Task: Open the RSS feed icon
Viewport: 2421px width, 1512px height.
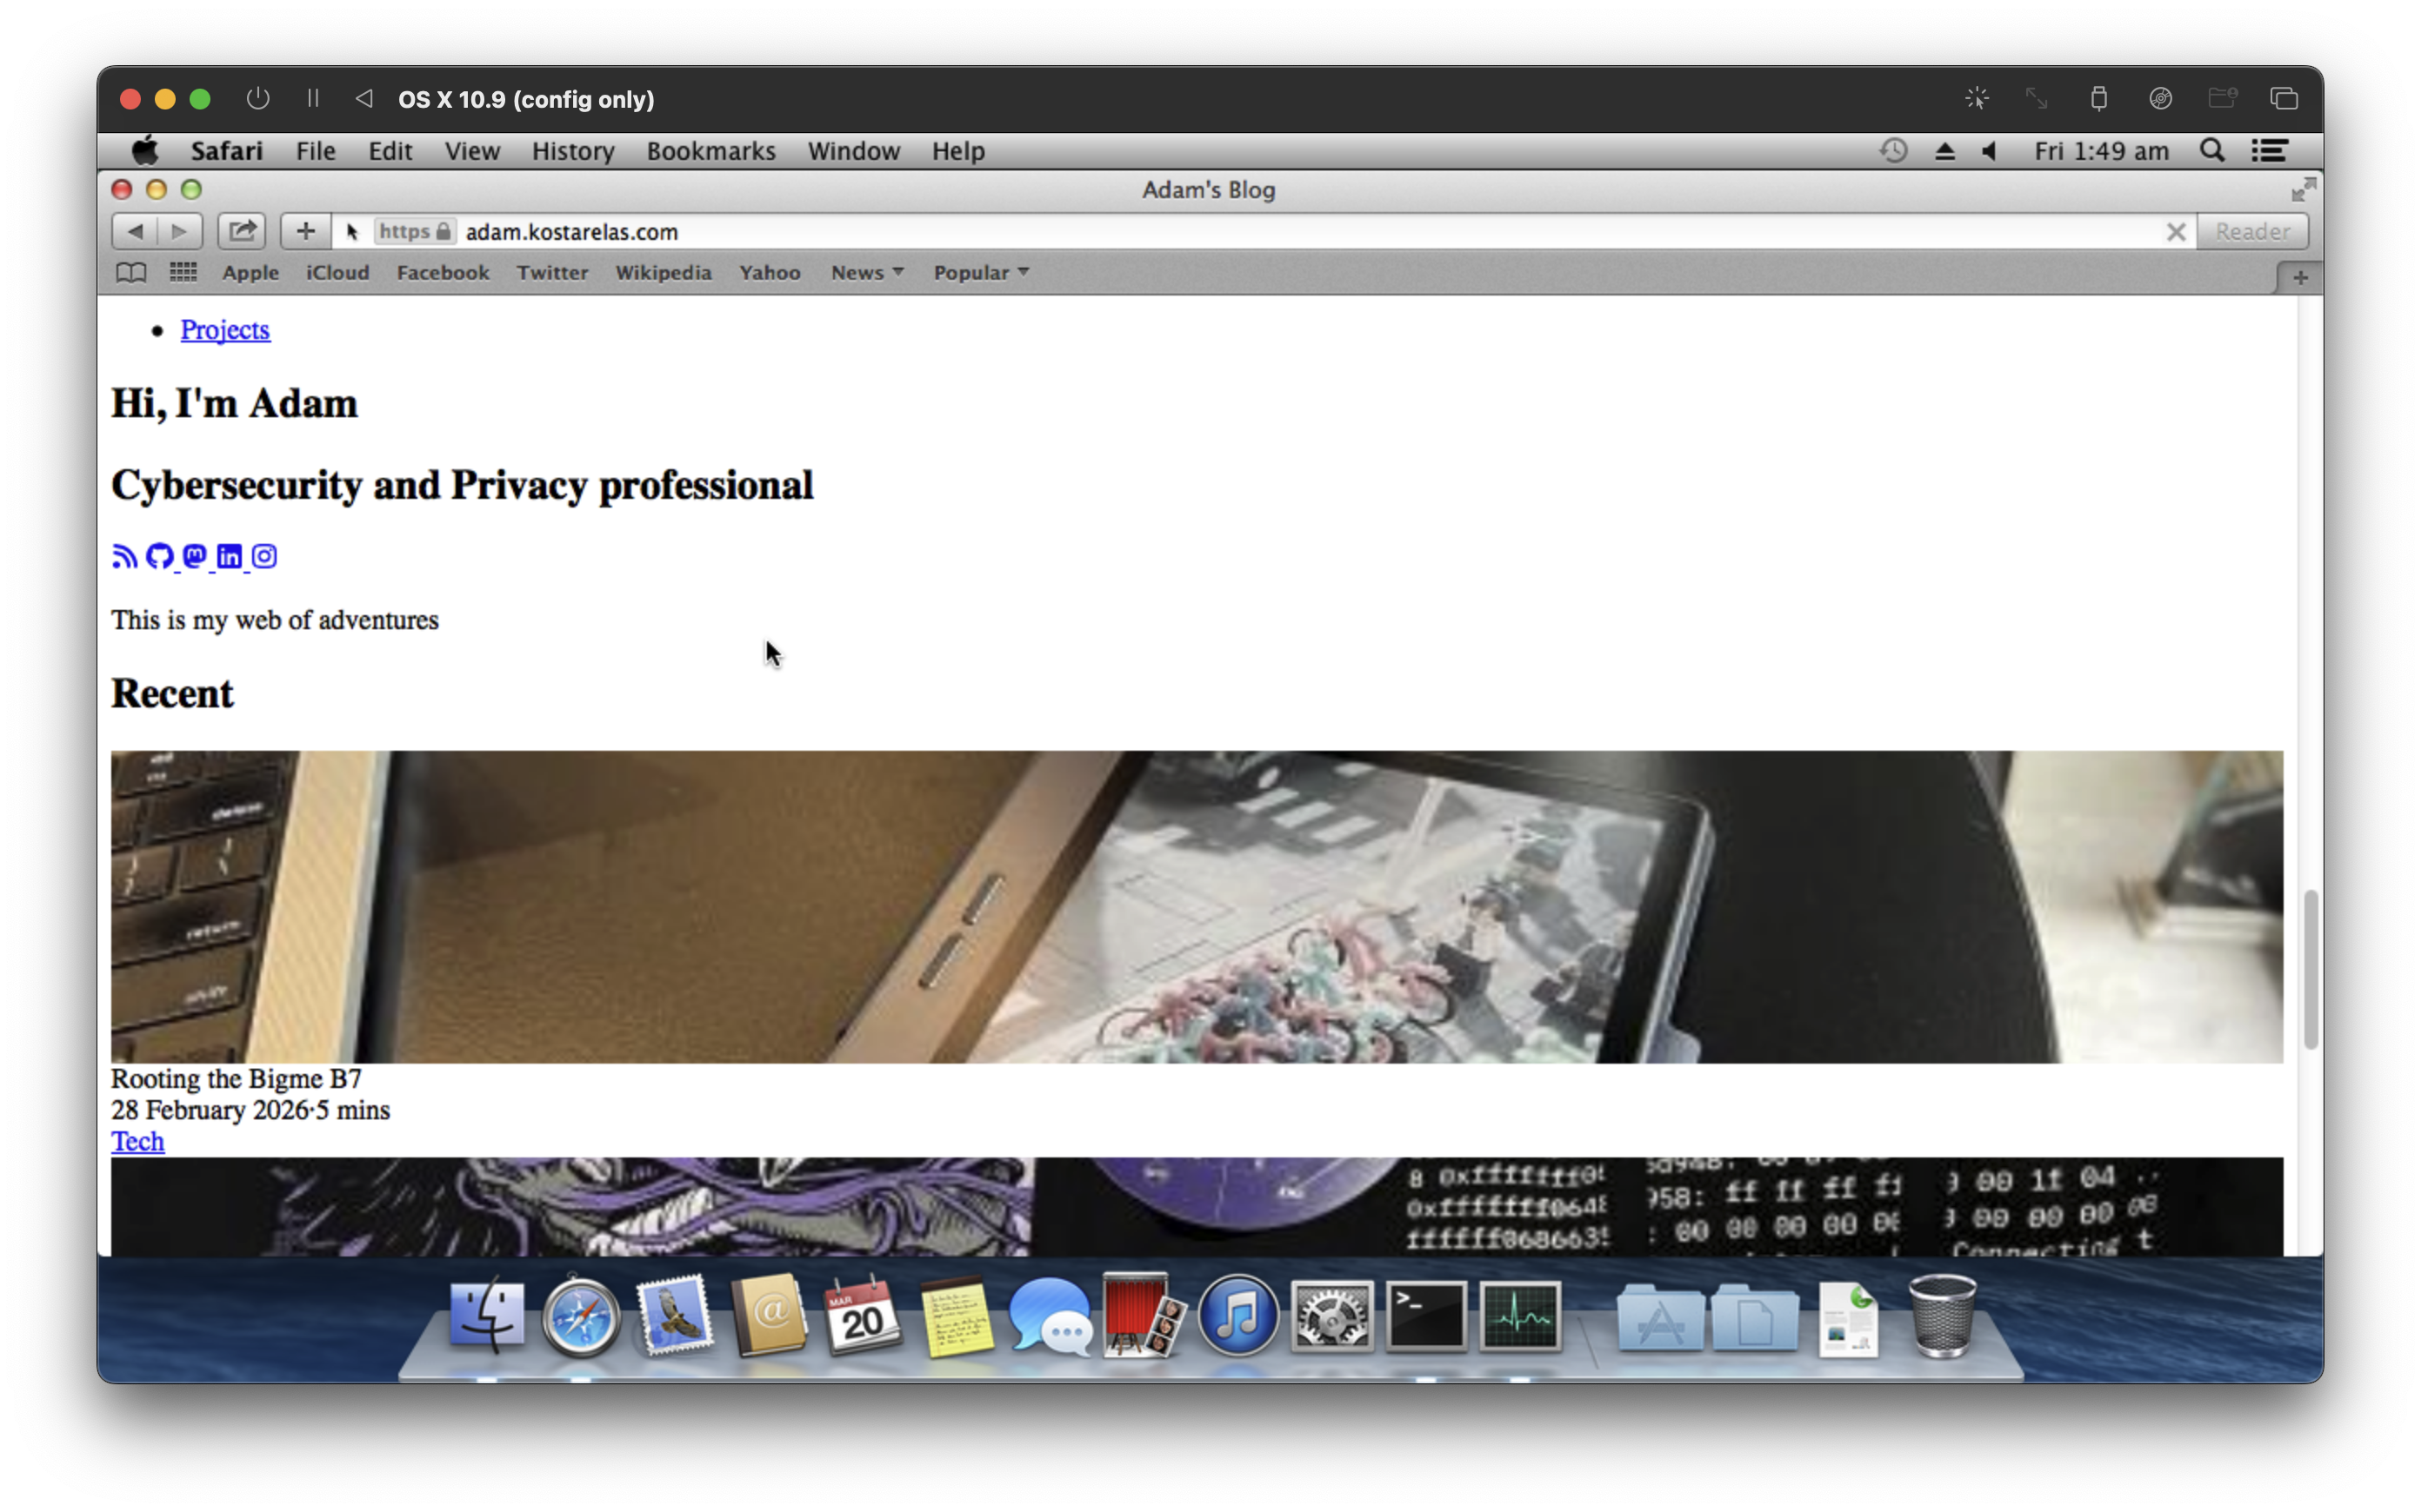Action: [x=124, y=556]
